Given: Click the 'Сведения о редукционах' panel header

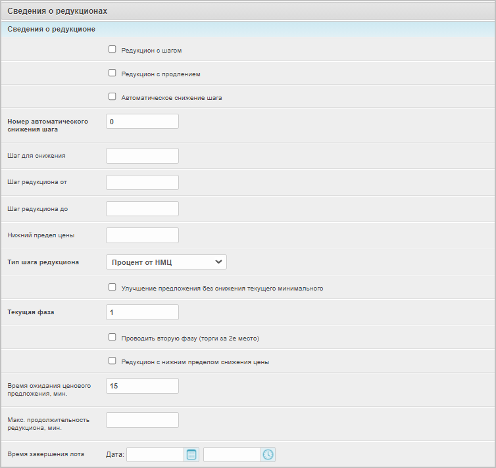Looking at the screenshot, I should point(248,11).
